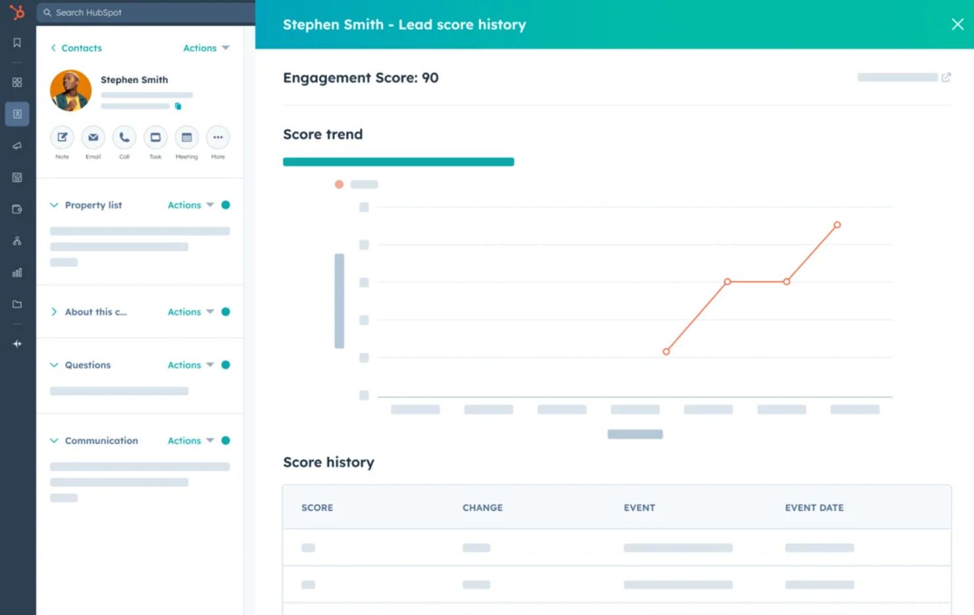
Task: Open the Reporting icon in the left sidebar
Action: [x=16, y=272]
